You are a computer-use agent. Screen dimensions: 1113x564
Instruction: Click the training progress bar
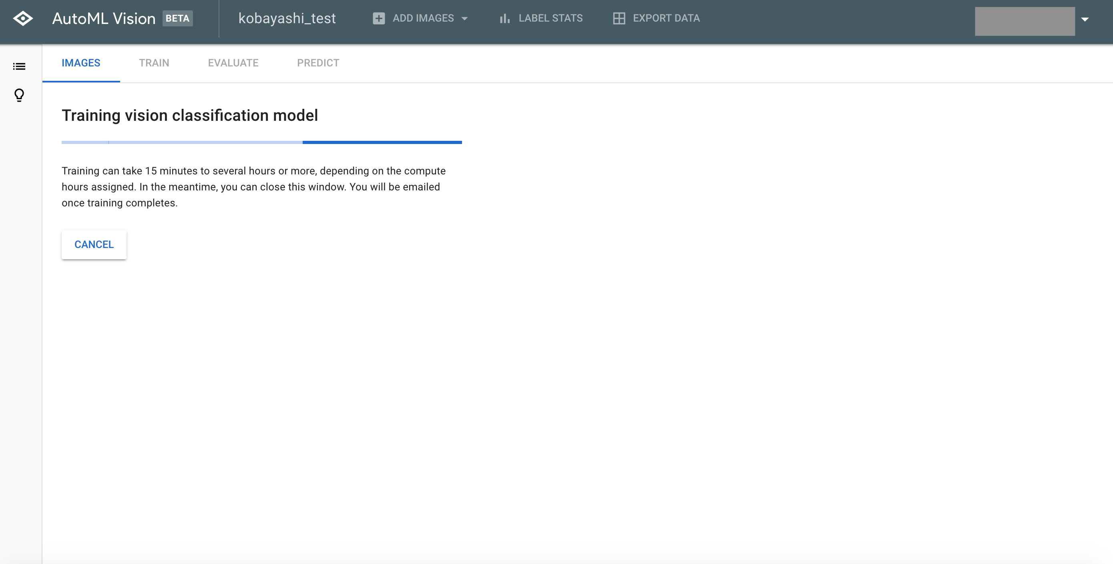[262, 142]
